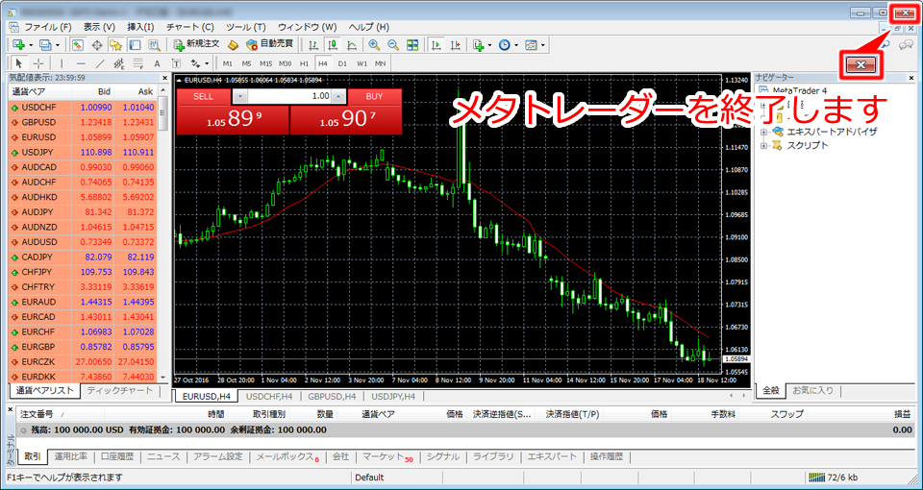Image resolution: width=923 pixels, height=490 pixels.
Task: Open the ファイル (F) menu
Action: coord(47,27)
